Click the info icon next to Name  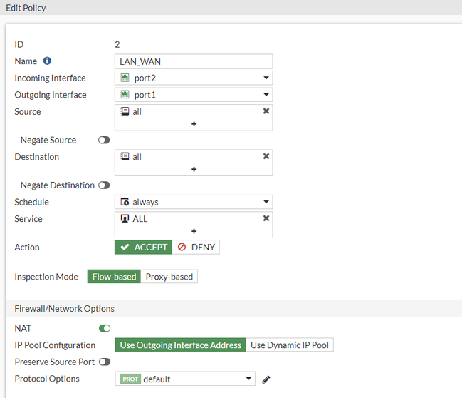tap(48, 61)
